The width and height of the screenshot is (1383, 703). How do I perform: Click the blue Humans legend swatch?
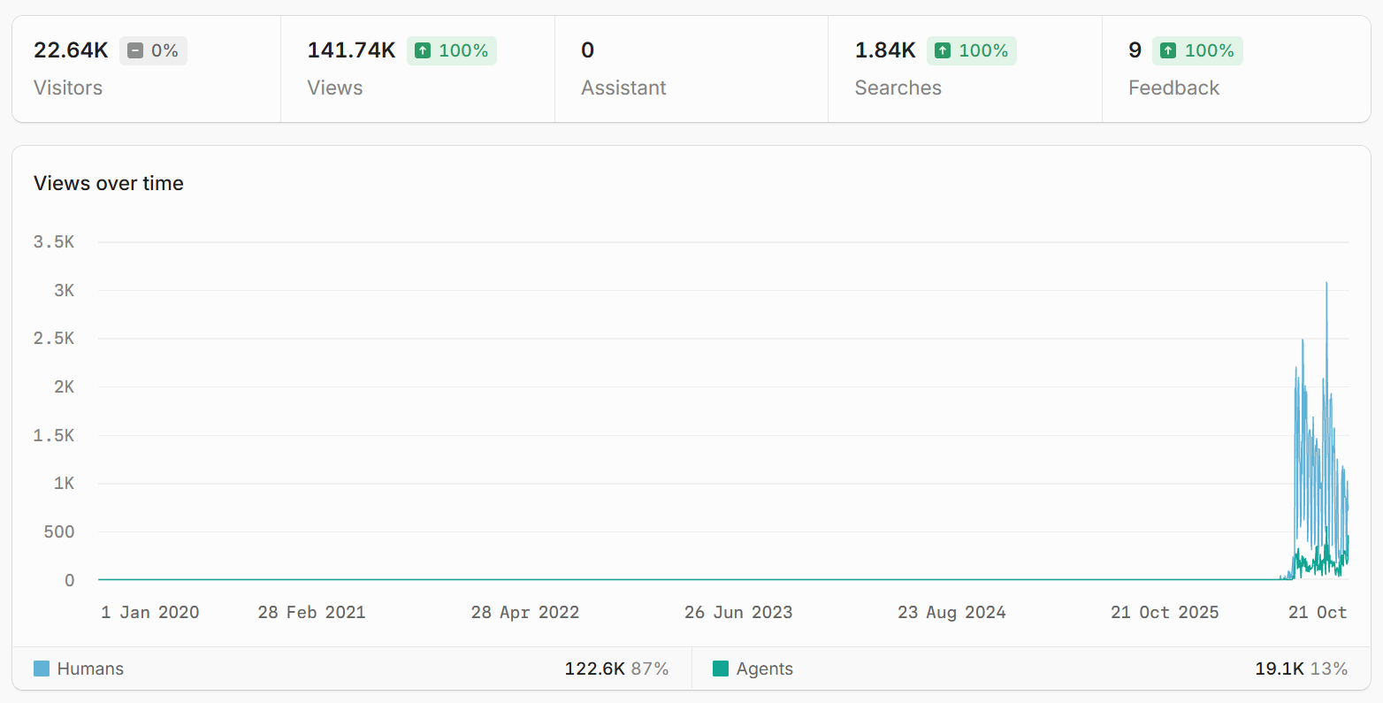click(x=42, y=669)
